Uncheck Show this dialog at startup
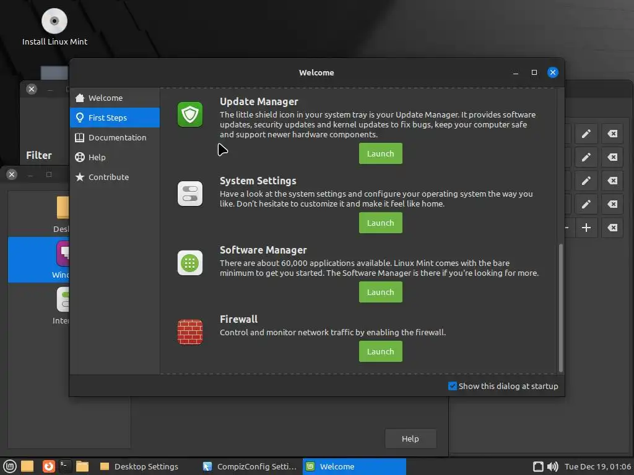The image size is (634, 475). [x=453, y=386]
